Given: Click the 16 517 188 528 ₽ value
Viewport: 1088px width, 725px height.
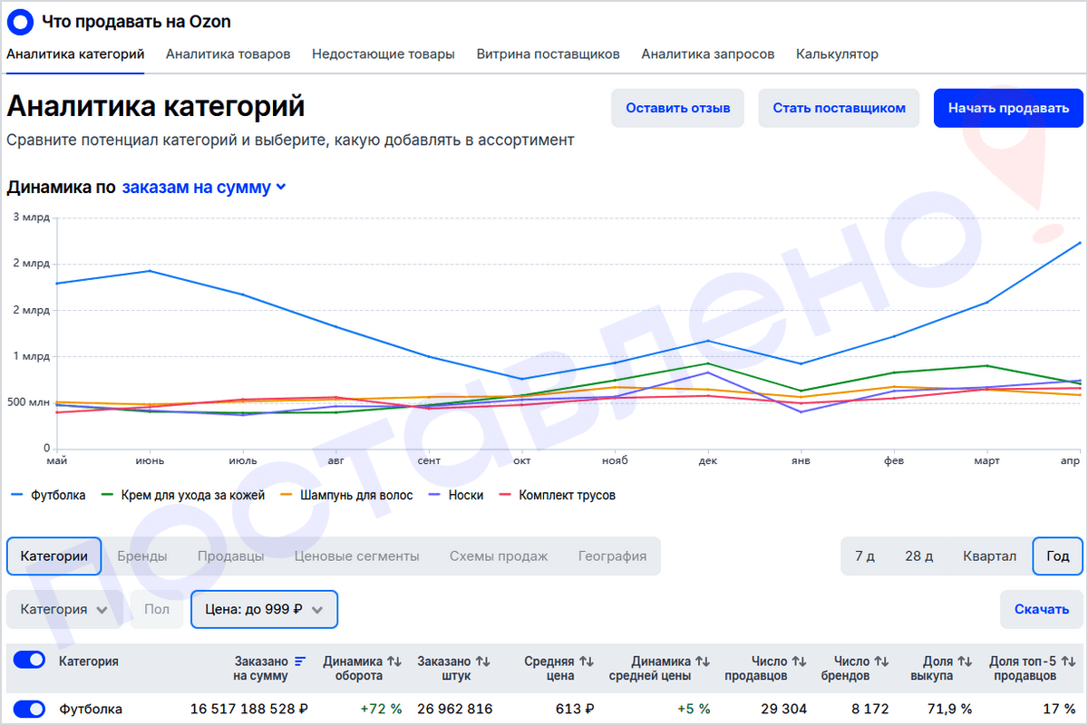Looking at the screenshot, I should pyautogui.click(x=249, y=709).
